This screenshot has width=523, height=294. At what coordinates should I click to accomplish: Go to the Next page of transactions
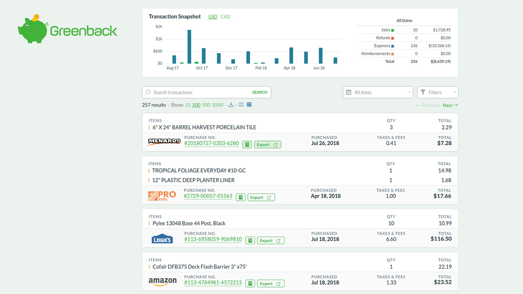(x=448, y=105)
